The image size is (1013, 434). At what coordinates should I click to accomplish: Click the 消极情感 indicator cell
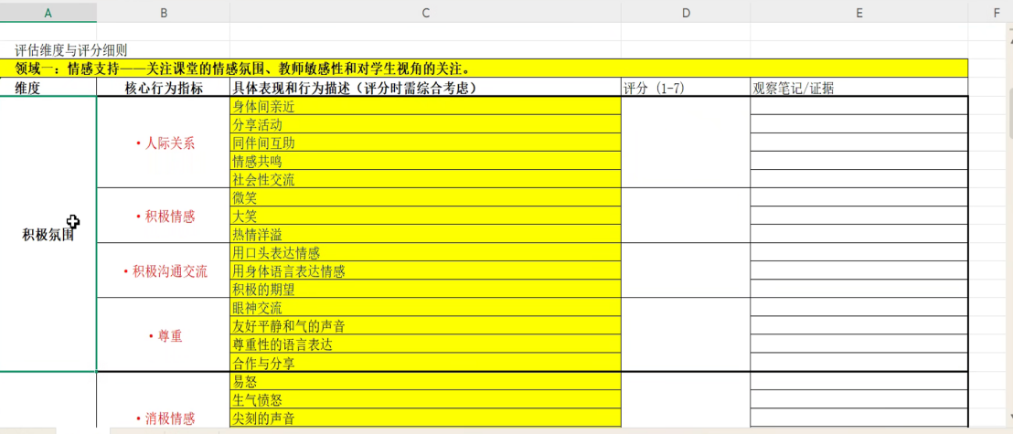coord(163,418)
